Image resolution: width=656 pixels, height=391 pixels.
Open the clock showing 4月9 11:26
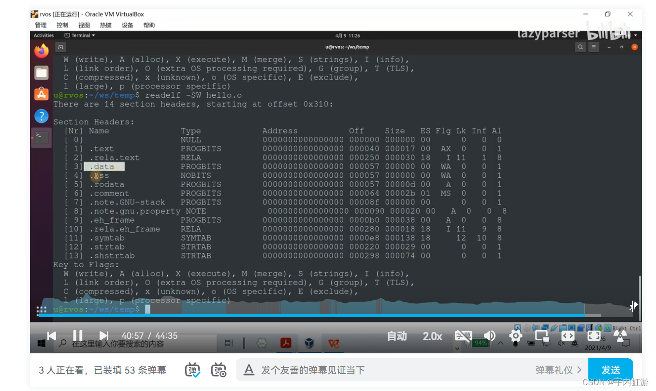[348, 36]
